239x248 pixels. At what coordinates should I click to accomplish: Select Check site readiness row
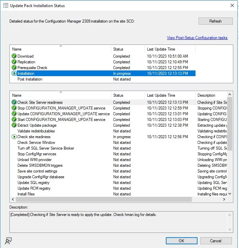(x=119, y=137)
